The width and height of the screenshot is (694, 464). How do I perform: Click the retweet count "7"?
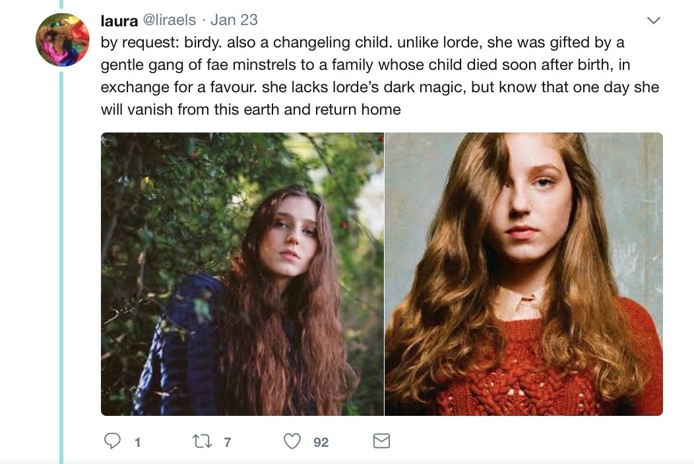pos(228,442)
